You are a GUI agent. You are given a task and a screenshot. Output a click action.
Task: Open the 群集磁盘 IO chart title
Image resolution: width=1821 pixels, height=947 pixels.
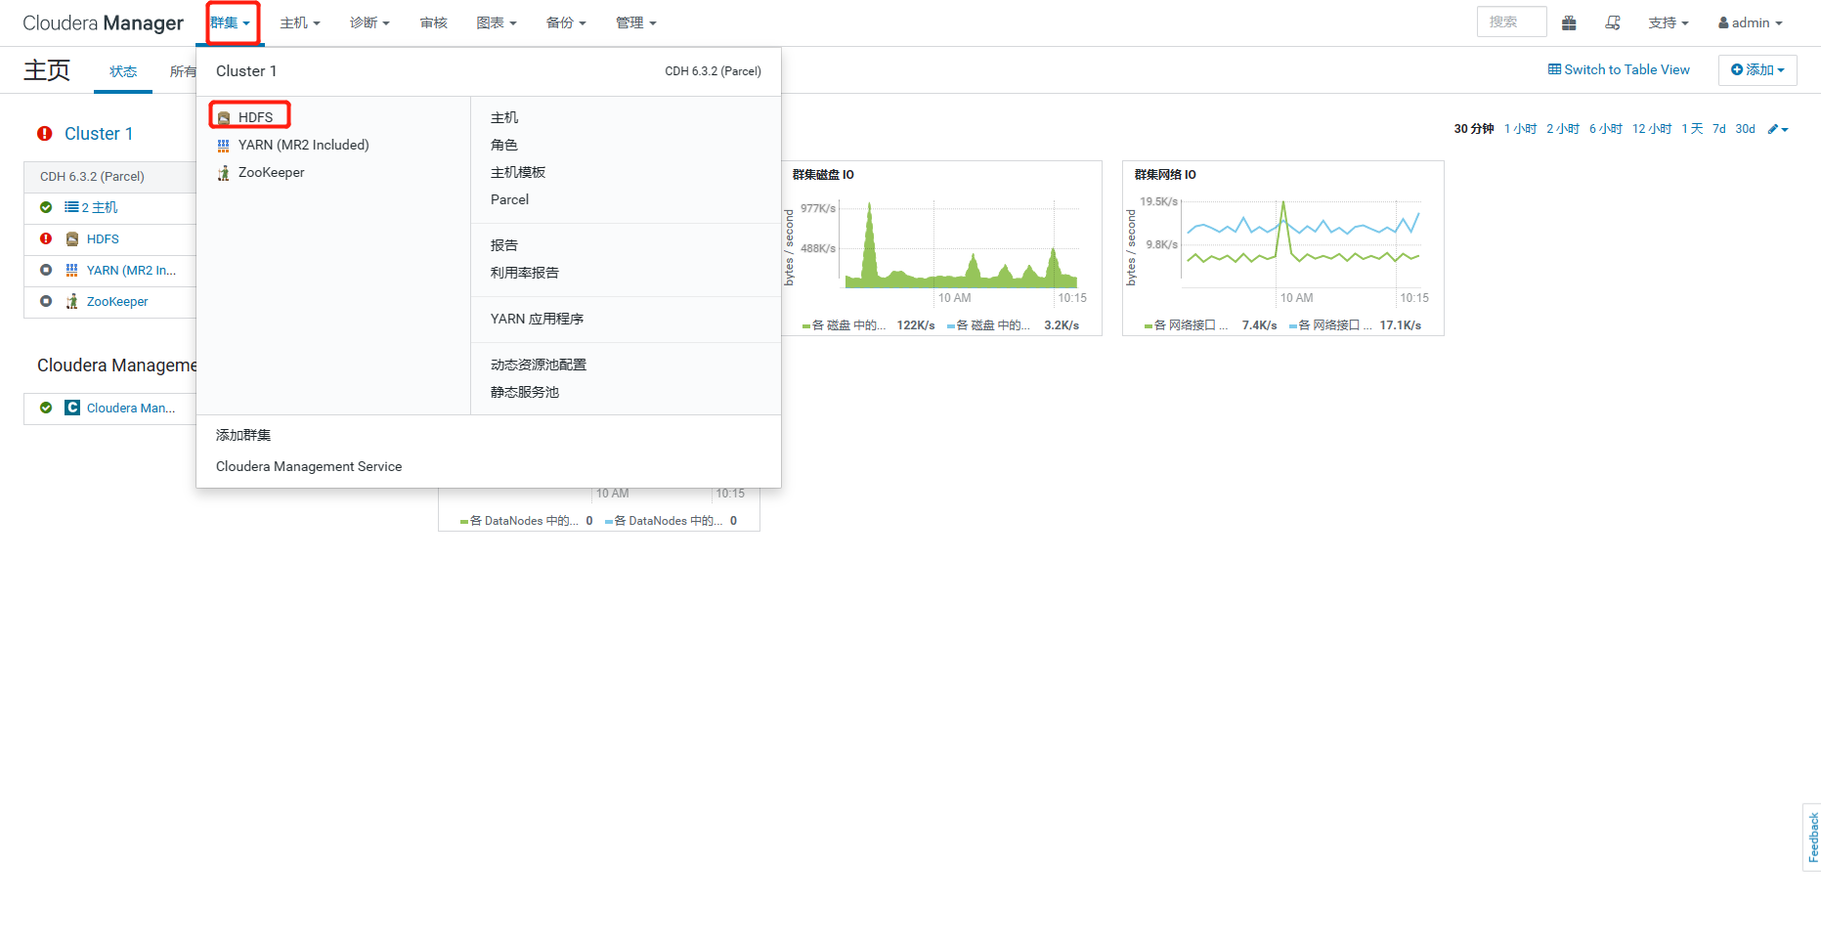click(823, 175)
